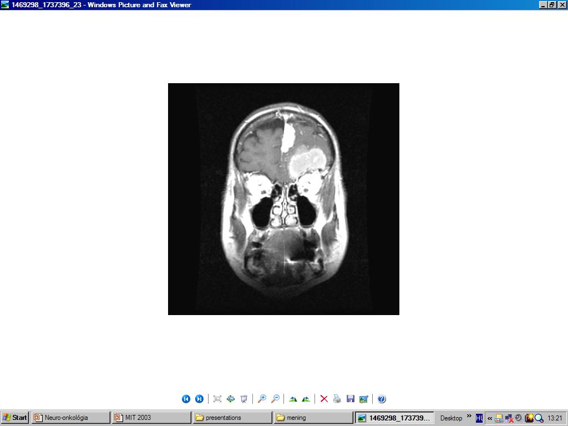
Task: Open the viewer Help
Action: tap(382, 399)
